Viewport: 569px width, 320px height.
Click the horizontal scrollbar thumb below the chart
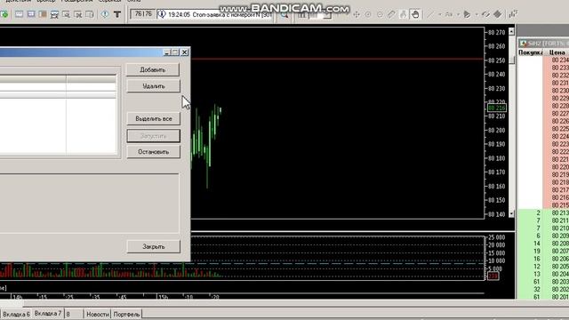pos(11,303)
